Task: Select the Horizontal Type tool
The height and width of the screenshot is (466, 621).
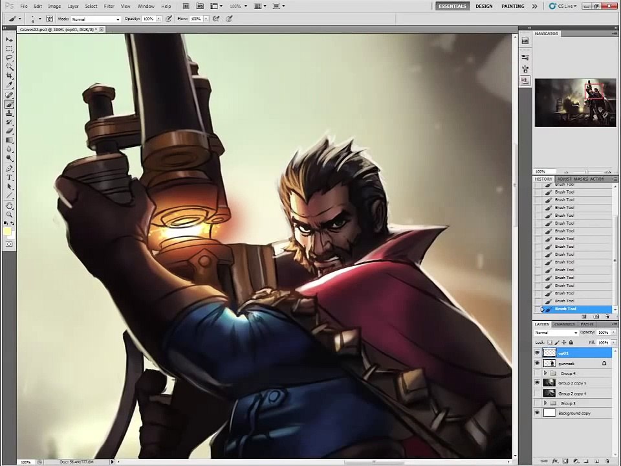Action: [9, 177]
